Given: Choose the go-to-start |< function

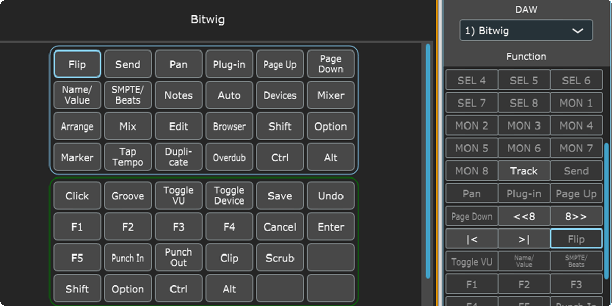Looking at the screenshot, I should click(x=472, y=239).
